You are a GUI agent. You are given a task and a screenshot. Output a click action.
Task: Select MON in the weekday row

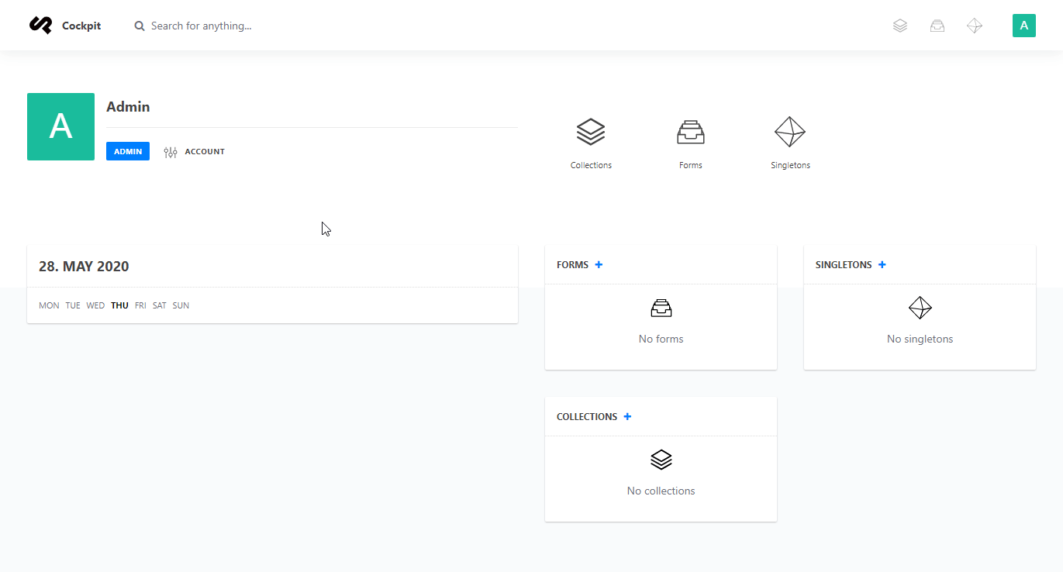[49, 305]
